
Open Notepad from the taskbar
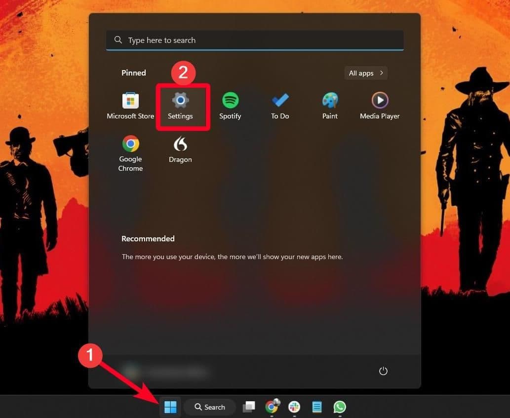tap(316, 407)
